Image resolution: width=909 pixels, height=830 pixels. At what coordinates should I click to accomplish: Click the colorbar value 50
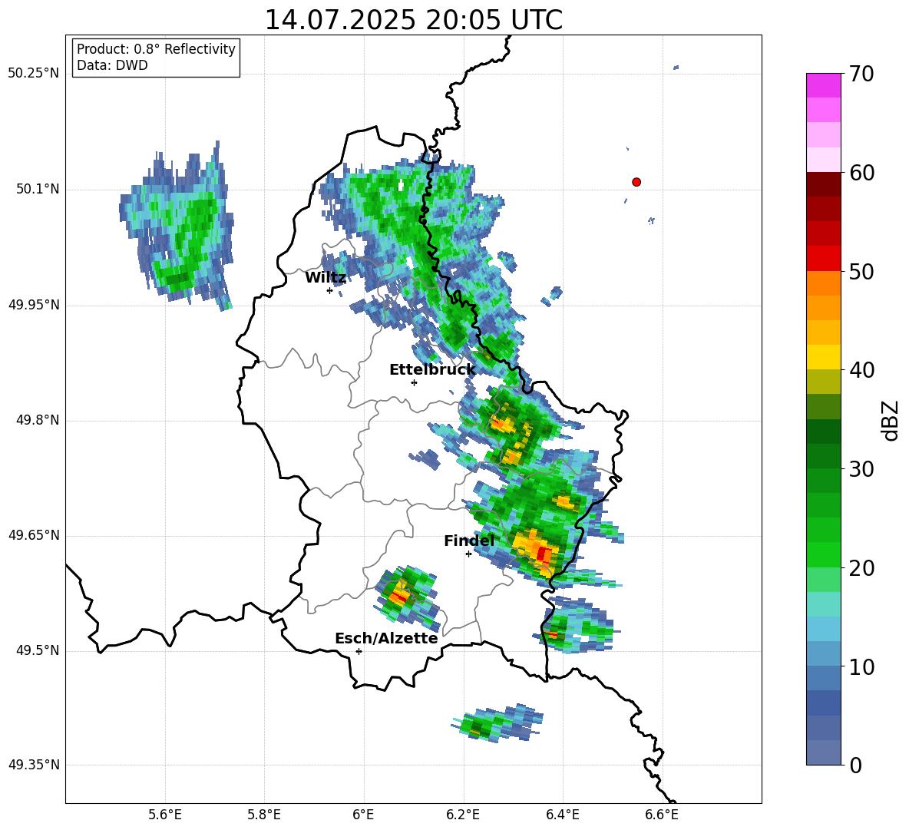click(x=861, y=271)
